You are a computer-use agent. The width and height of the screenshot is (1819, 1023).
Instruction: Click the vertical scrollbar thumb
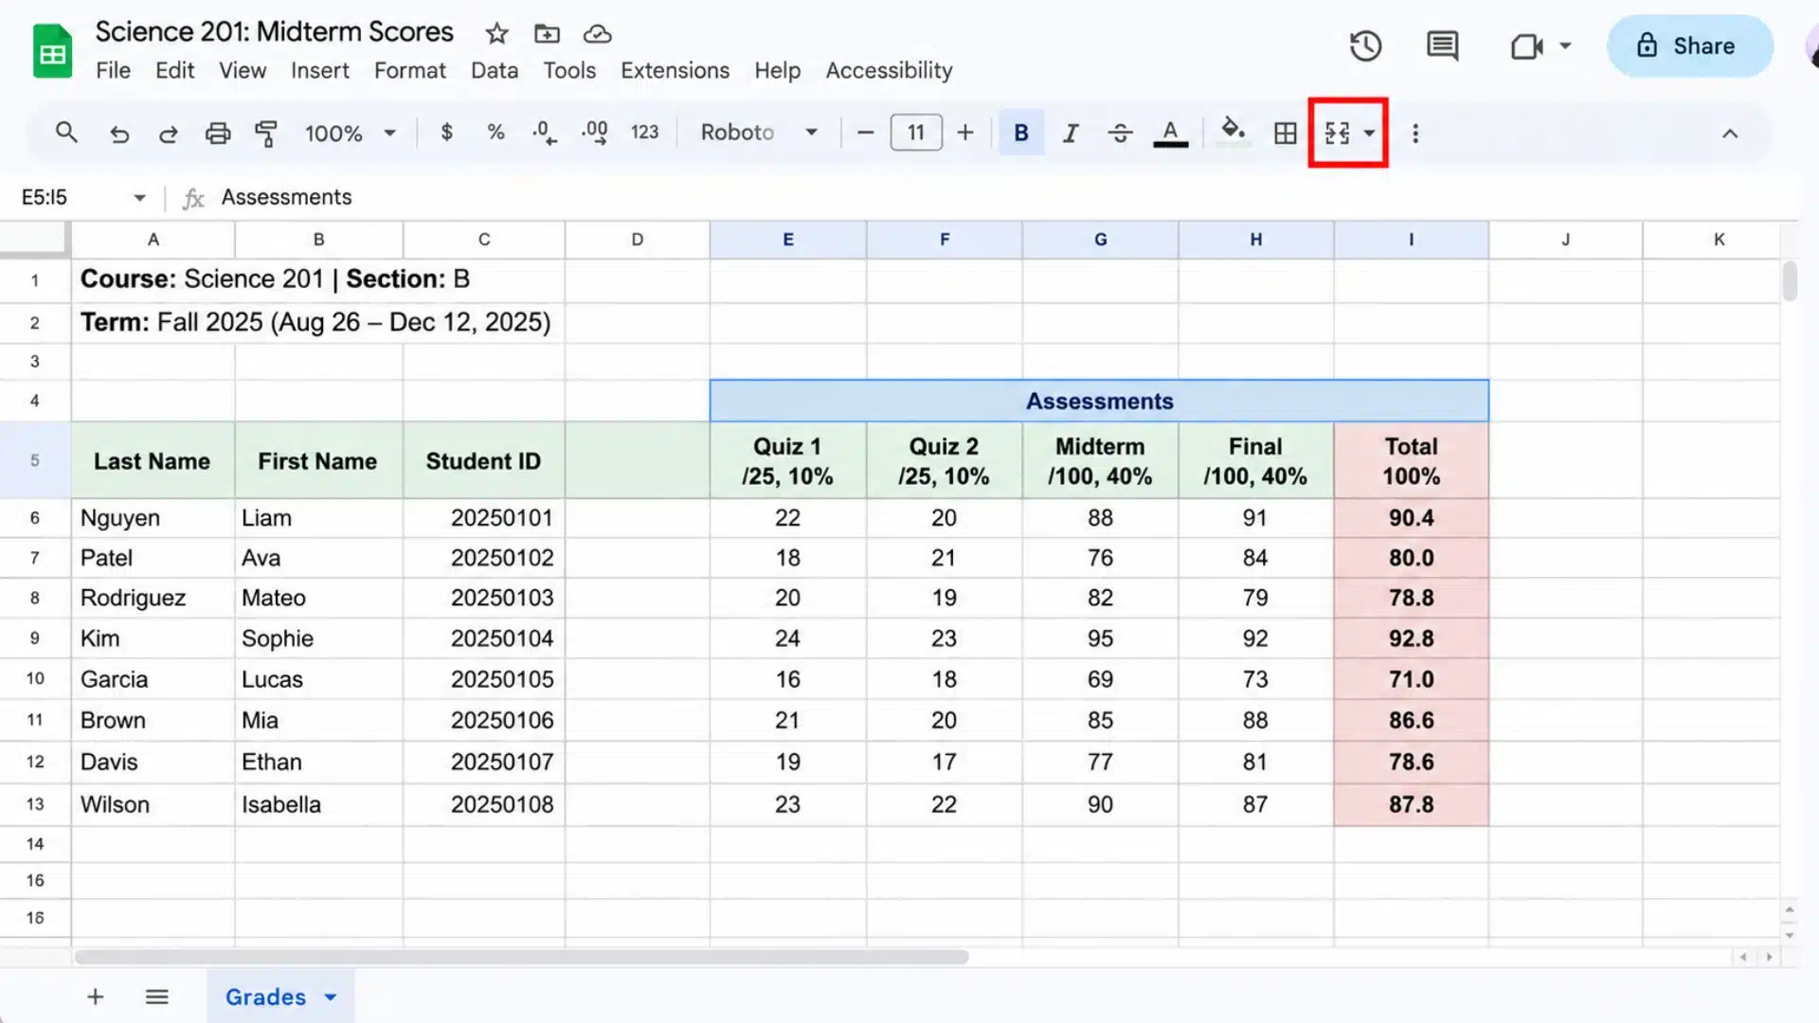[x=1790, y=281]
